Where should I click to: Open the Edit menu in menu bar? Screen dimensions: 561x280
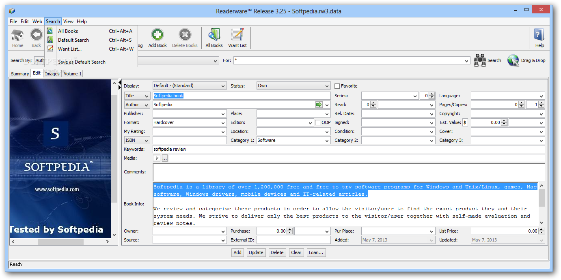pos(25,21)
